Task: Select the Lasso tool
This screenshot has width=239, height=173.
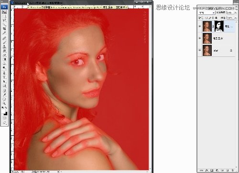Action: point(4,21)
